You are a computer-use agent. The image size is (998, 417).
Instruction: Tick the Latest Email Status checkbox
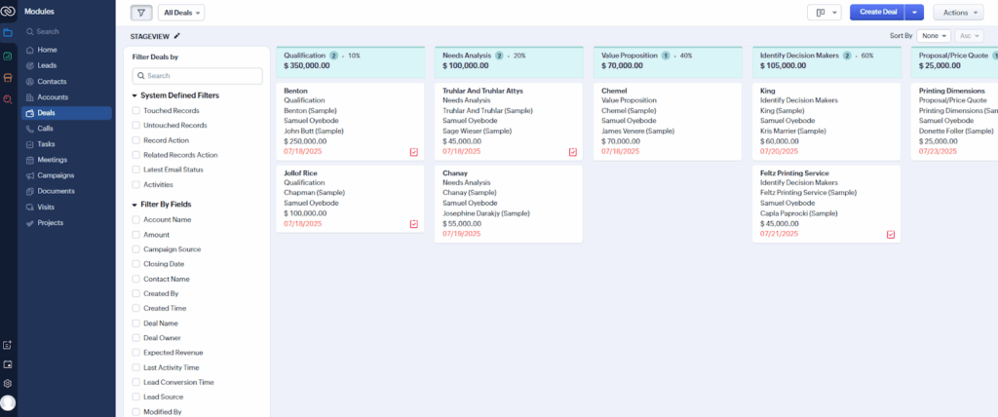pos(135,170)
